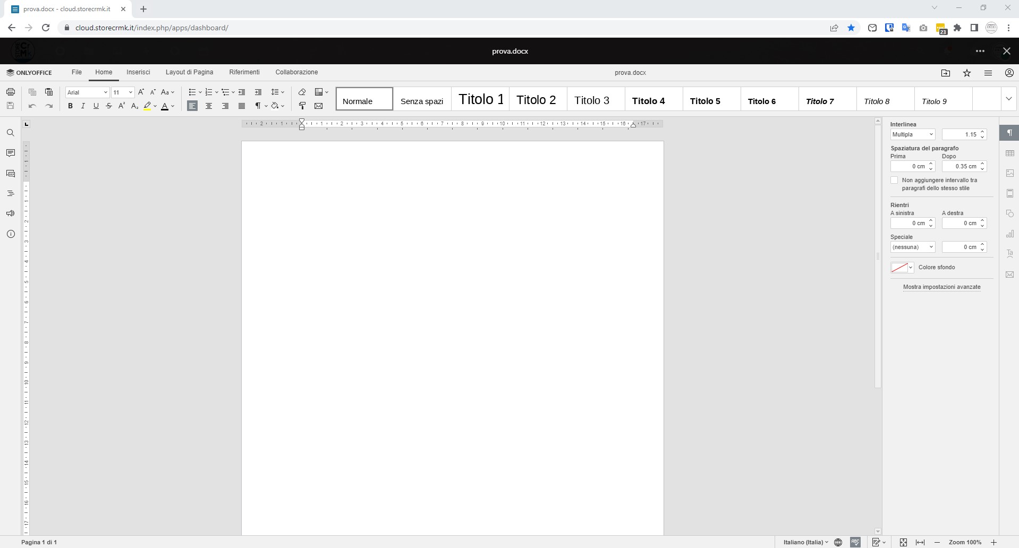Select the clear formatting eraser icon
1019x548 pixels.
(x=302, y=92)
